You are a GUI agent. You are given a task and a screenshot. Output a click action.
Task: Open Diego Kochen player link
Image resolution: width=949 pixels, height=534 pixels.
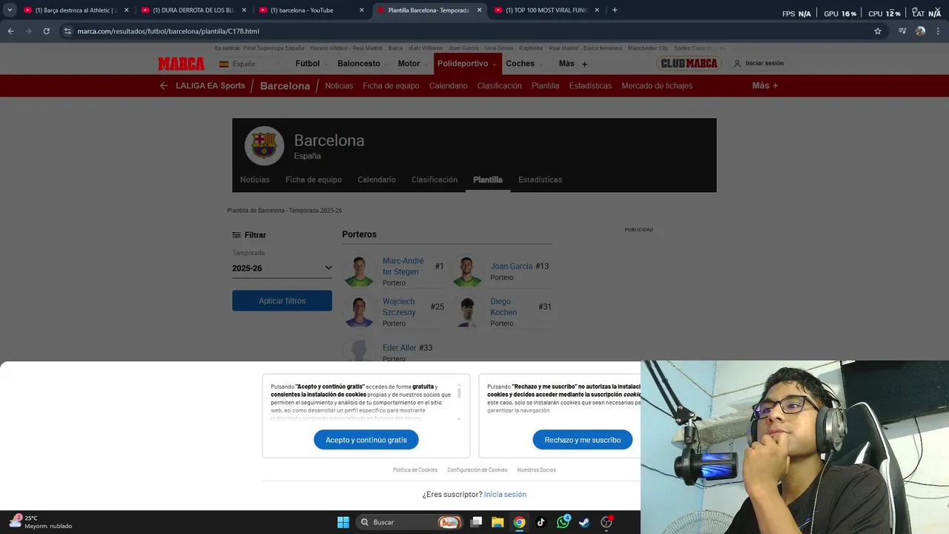pos(503,307)
